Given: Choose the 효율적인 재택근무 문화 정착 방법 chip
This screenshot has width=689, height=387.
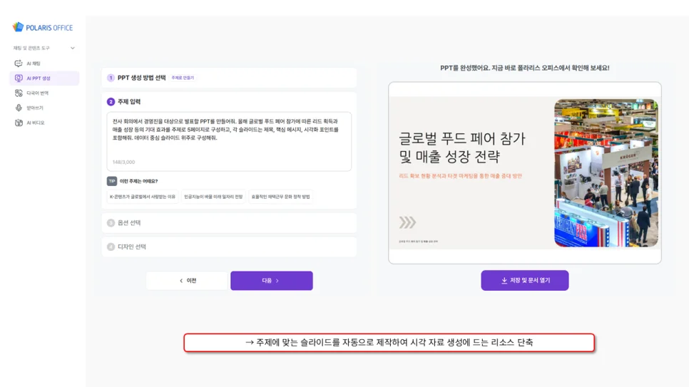Looking at the screenshot, I should point(280,197).
